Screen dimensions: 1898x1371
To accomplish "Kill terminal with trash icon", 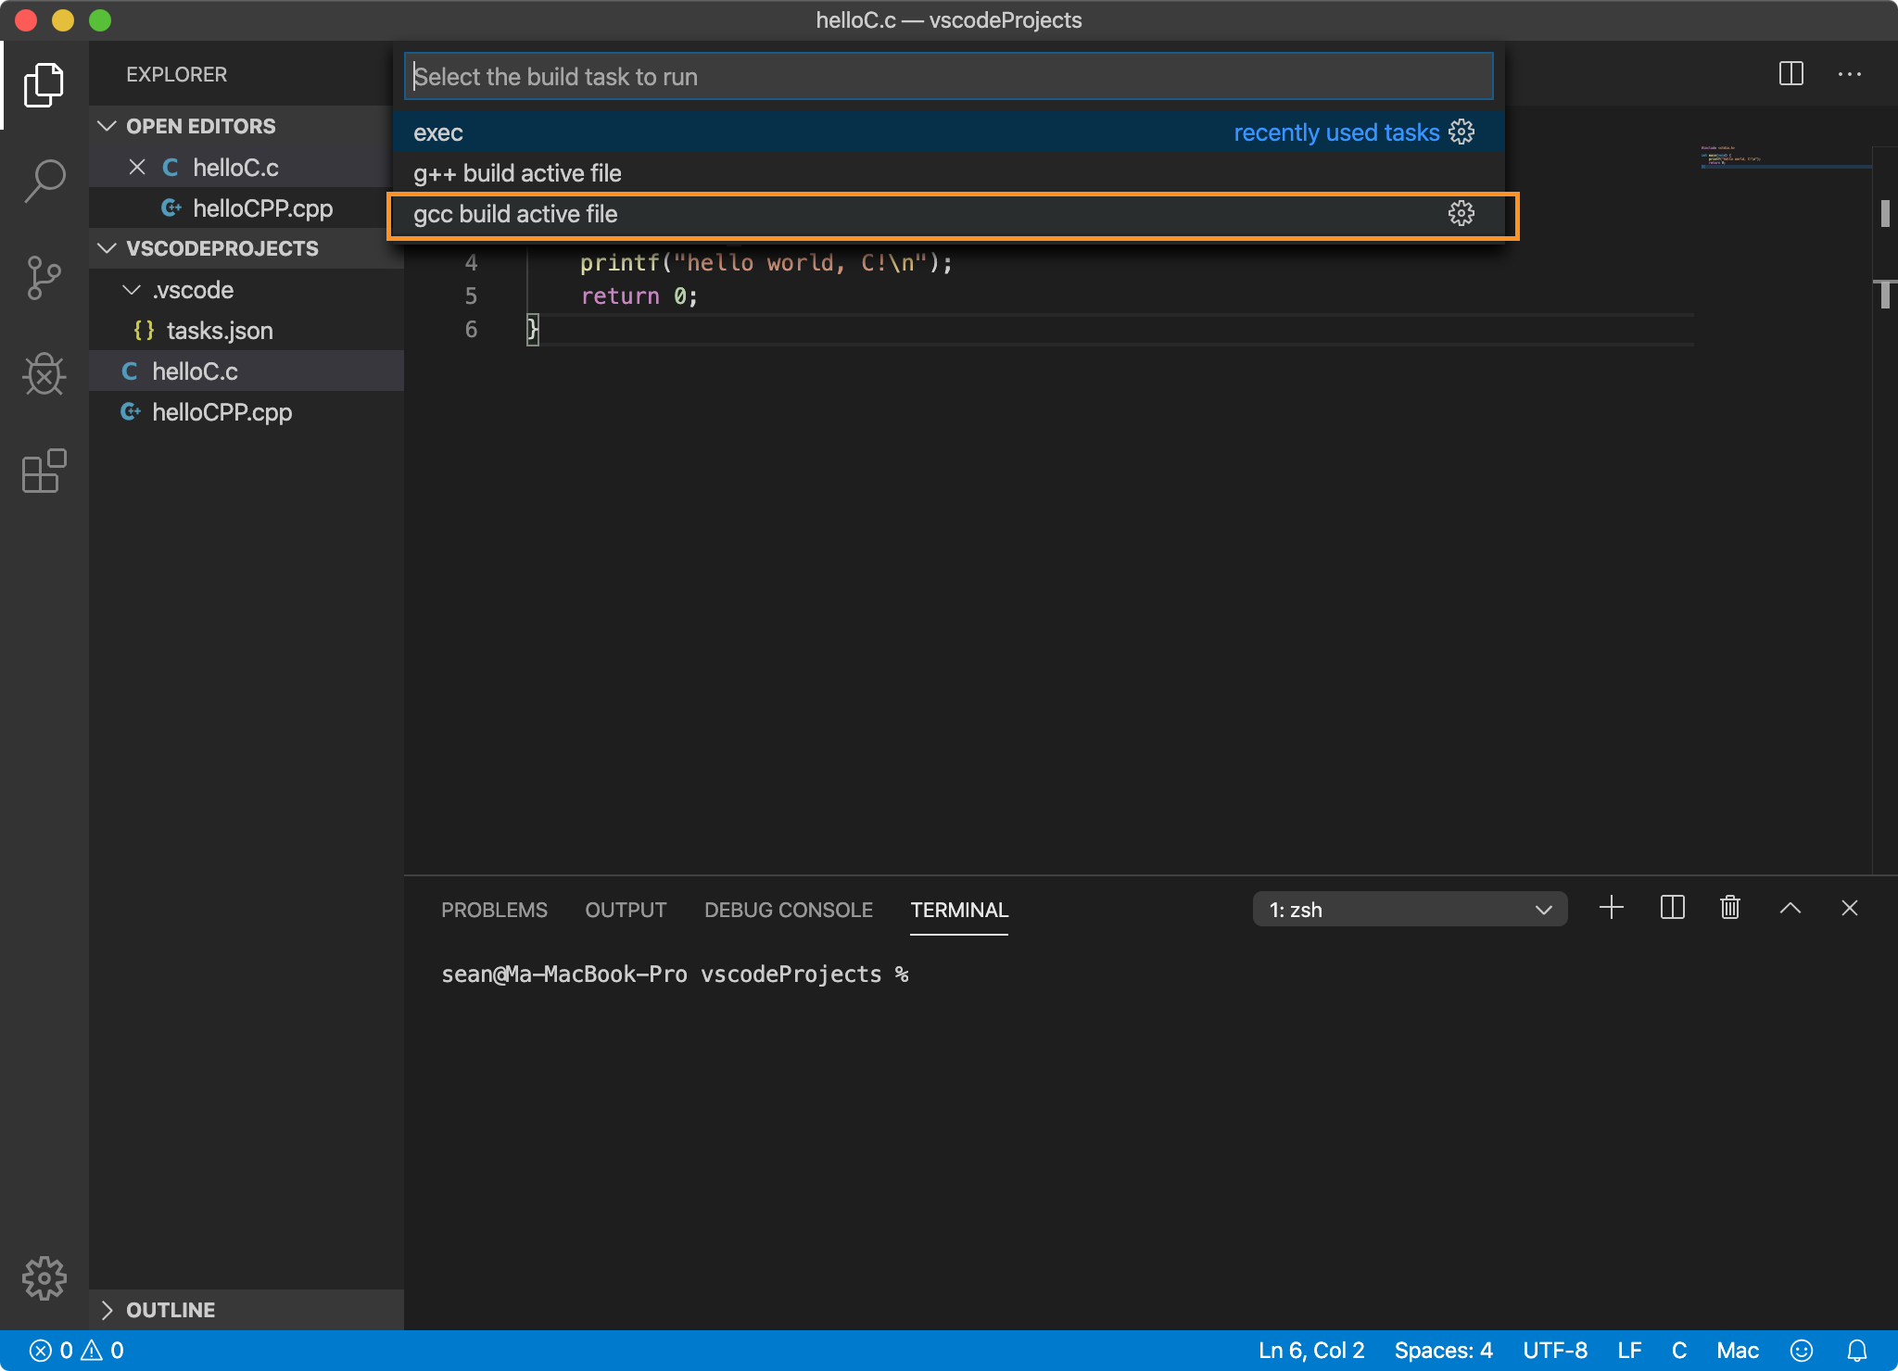I will click(x=1729, y=908).
